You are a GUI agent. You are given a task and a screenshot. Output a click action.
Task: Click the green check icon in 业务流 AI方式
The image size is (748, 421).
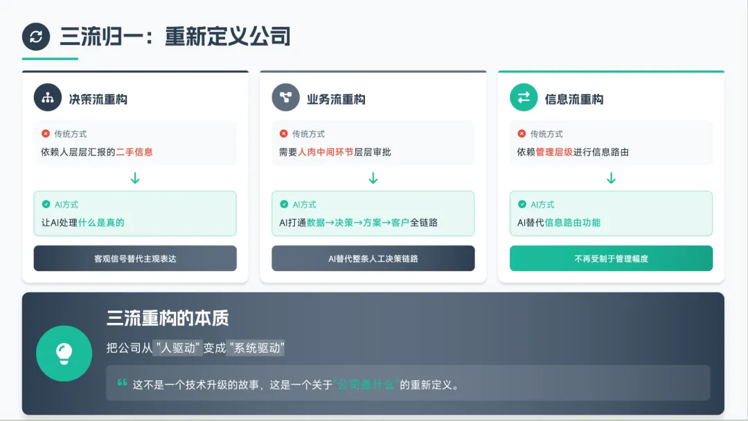[x=284, y=205]
